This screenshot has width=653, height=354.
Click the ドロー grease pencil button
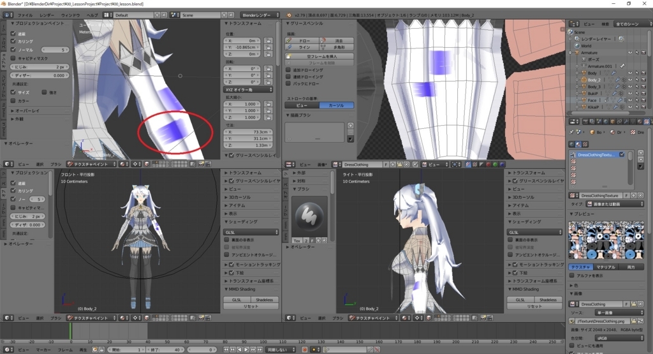(302, 41)
